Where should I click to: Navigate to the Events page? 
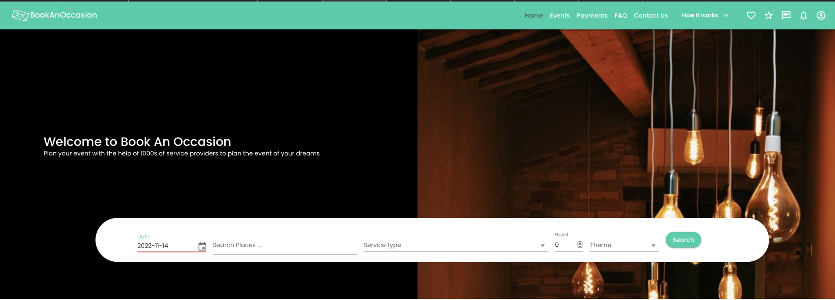[559, 15]
